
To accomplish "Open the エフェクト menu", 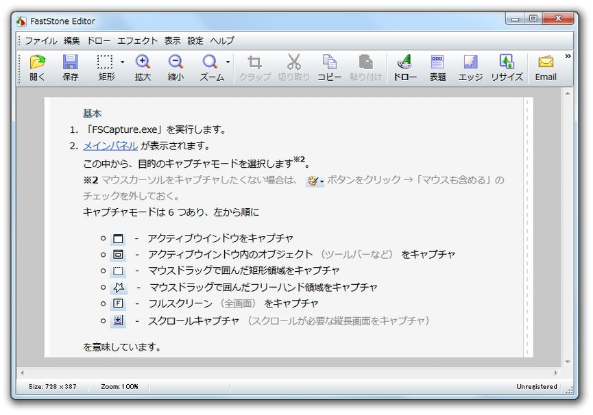I will point(137,41).
